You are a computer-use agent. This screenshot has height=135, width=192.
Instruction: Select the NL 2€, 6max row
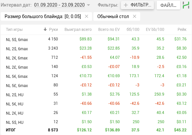click(96, 57)
